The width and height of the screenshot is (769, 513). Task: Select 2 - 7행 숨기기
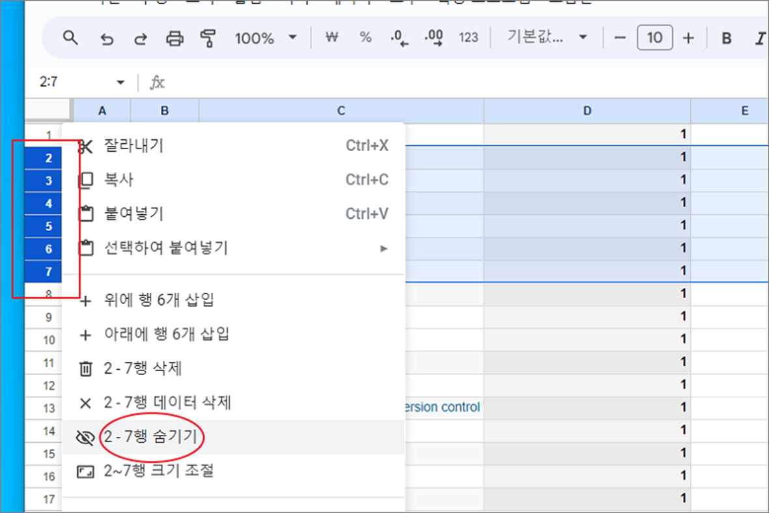tap(234, 436)
